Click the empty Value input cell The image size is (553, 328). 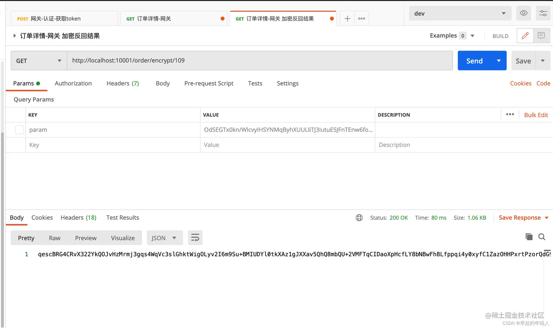pyautogui.click(x=287, y=145)
